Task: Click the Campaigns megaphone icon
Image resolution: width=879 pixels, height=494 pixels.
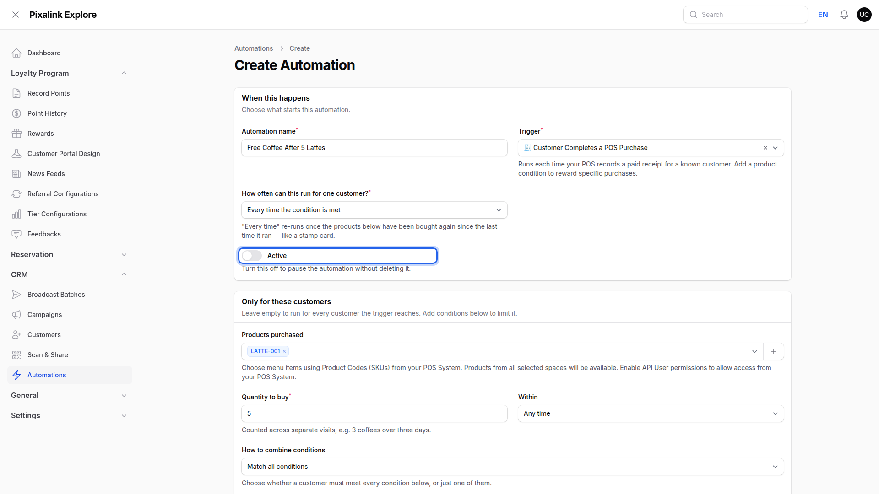Action: coord(16,315)
